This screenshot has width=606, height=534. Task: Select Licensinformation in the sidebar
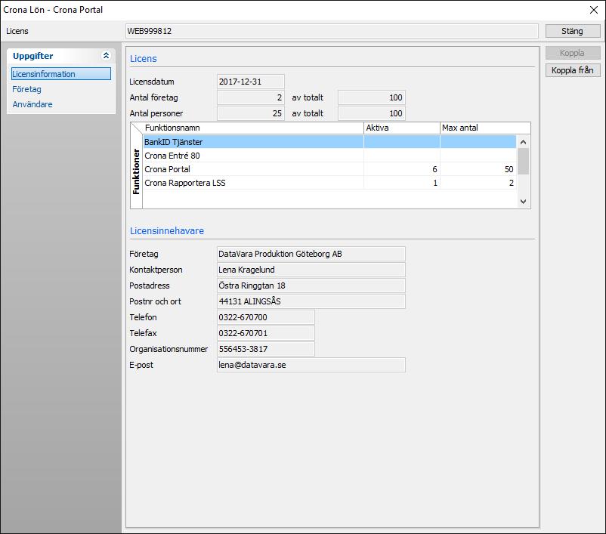61,74
